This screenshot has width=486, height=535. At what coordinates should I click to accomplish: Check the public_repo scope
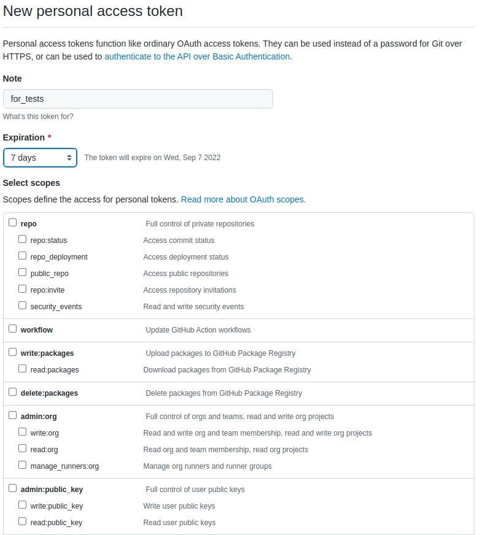coord(22,272)
